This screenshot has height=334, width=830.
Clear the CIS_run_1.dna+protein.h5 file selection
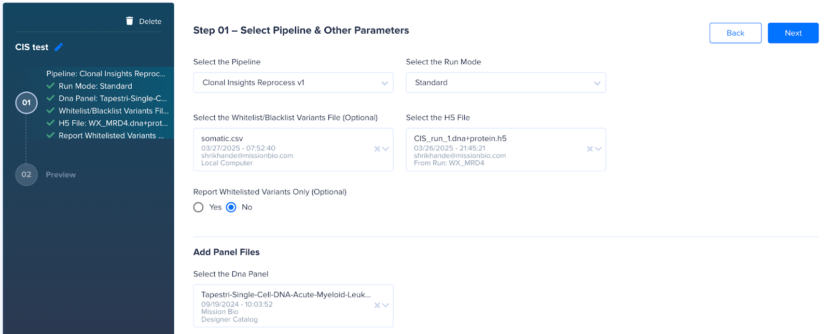[590, 149]
